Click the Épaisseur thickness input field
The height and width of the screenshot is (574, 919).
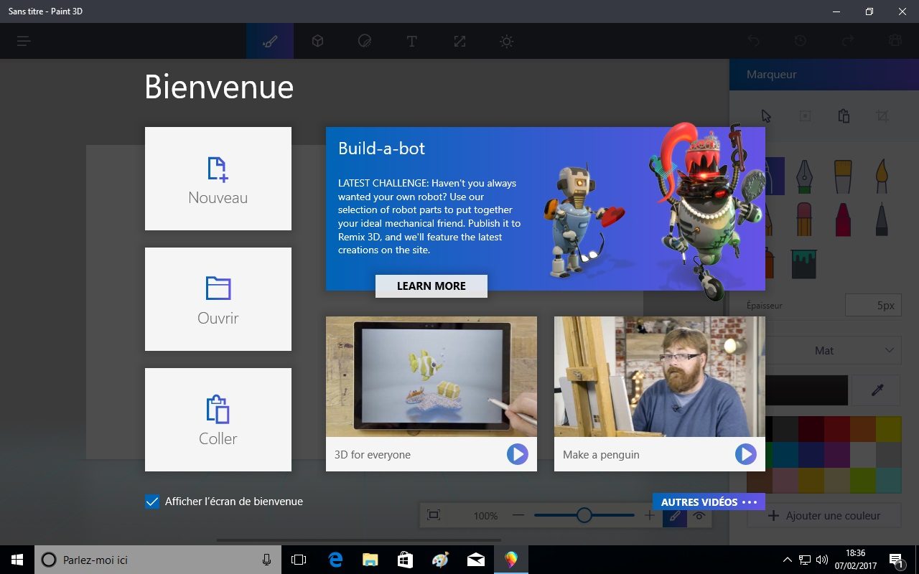point(872,305)
